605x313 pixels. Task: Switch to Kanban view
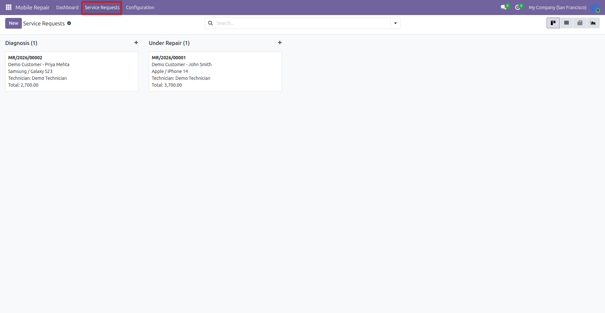(553, 23)
